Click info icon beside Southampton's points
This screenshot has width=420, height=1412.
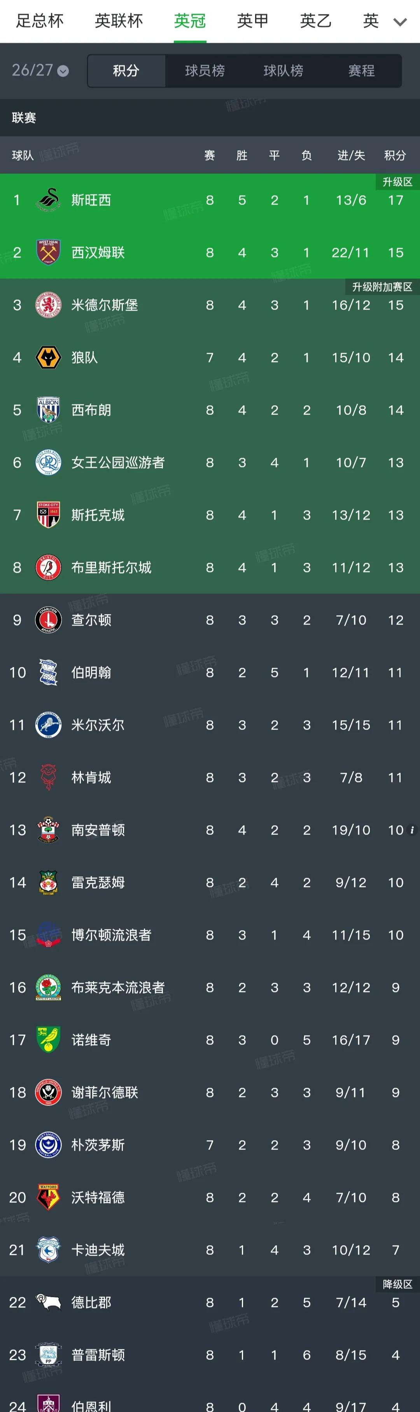[412, 830]
